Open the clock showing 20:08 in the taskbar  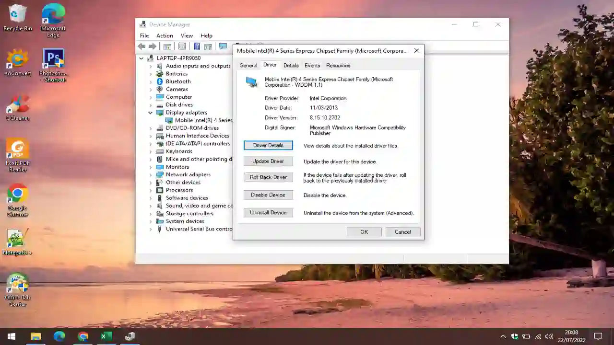click(571, 336)
